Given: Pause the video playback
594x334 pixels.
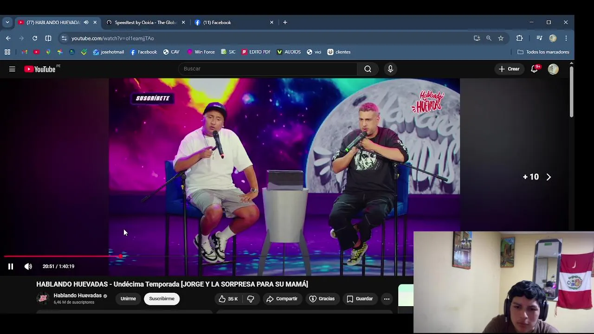Looking at the screenshot, I should tap(11, 266).
